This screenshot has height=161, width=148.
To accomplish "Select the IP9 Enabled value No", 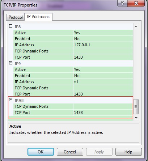I will 103,76.
